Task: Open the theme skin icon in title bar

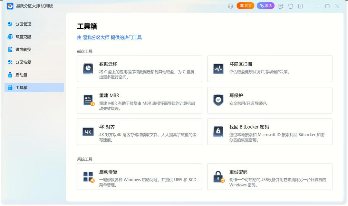Action: click(290, 6)
